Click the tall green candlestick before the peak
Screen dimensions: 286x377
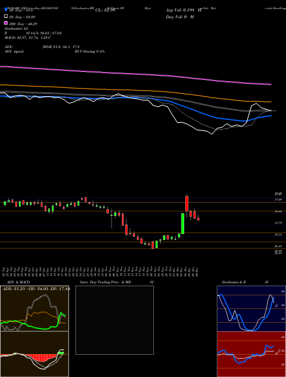(182, 223)
